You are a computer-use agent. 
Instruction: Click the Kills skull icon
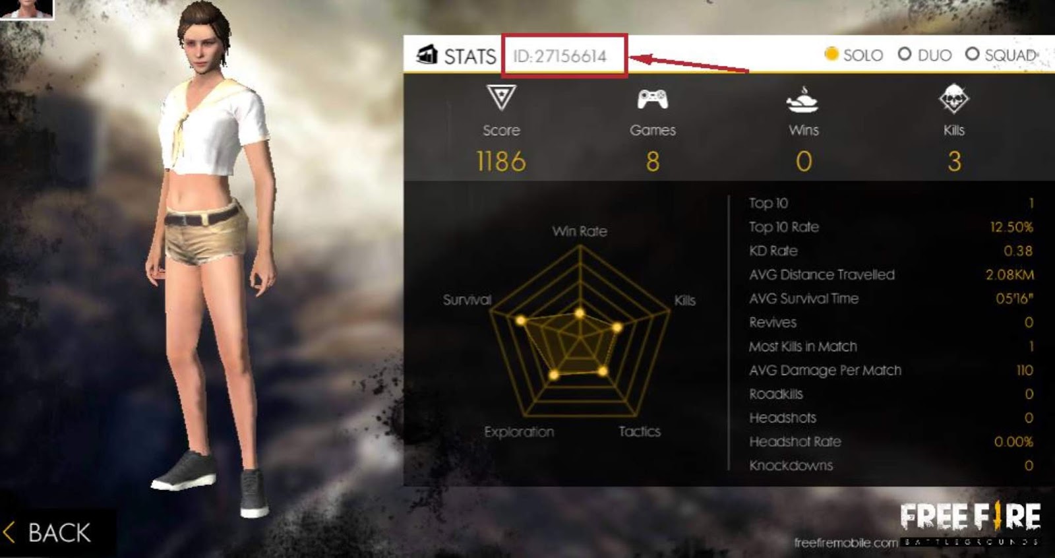[953, 99]
